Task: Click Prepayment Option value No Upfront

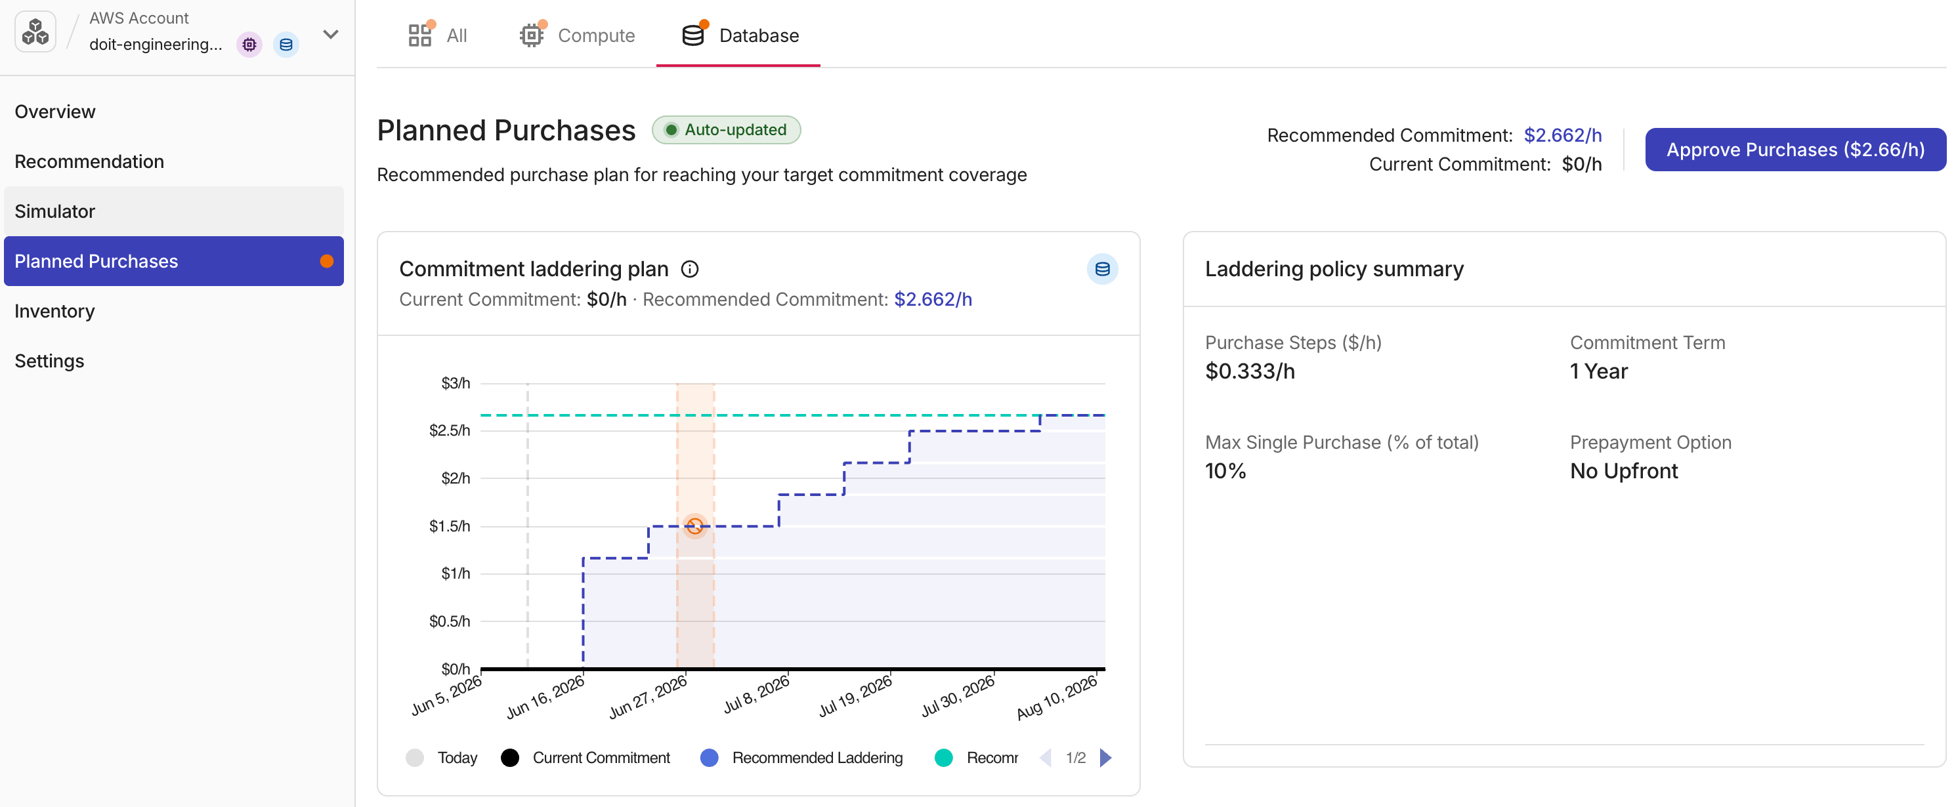Action: pyautogui.click(x=1623, y=470)
